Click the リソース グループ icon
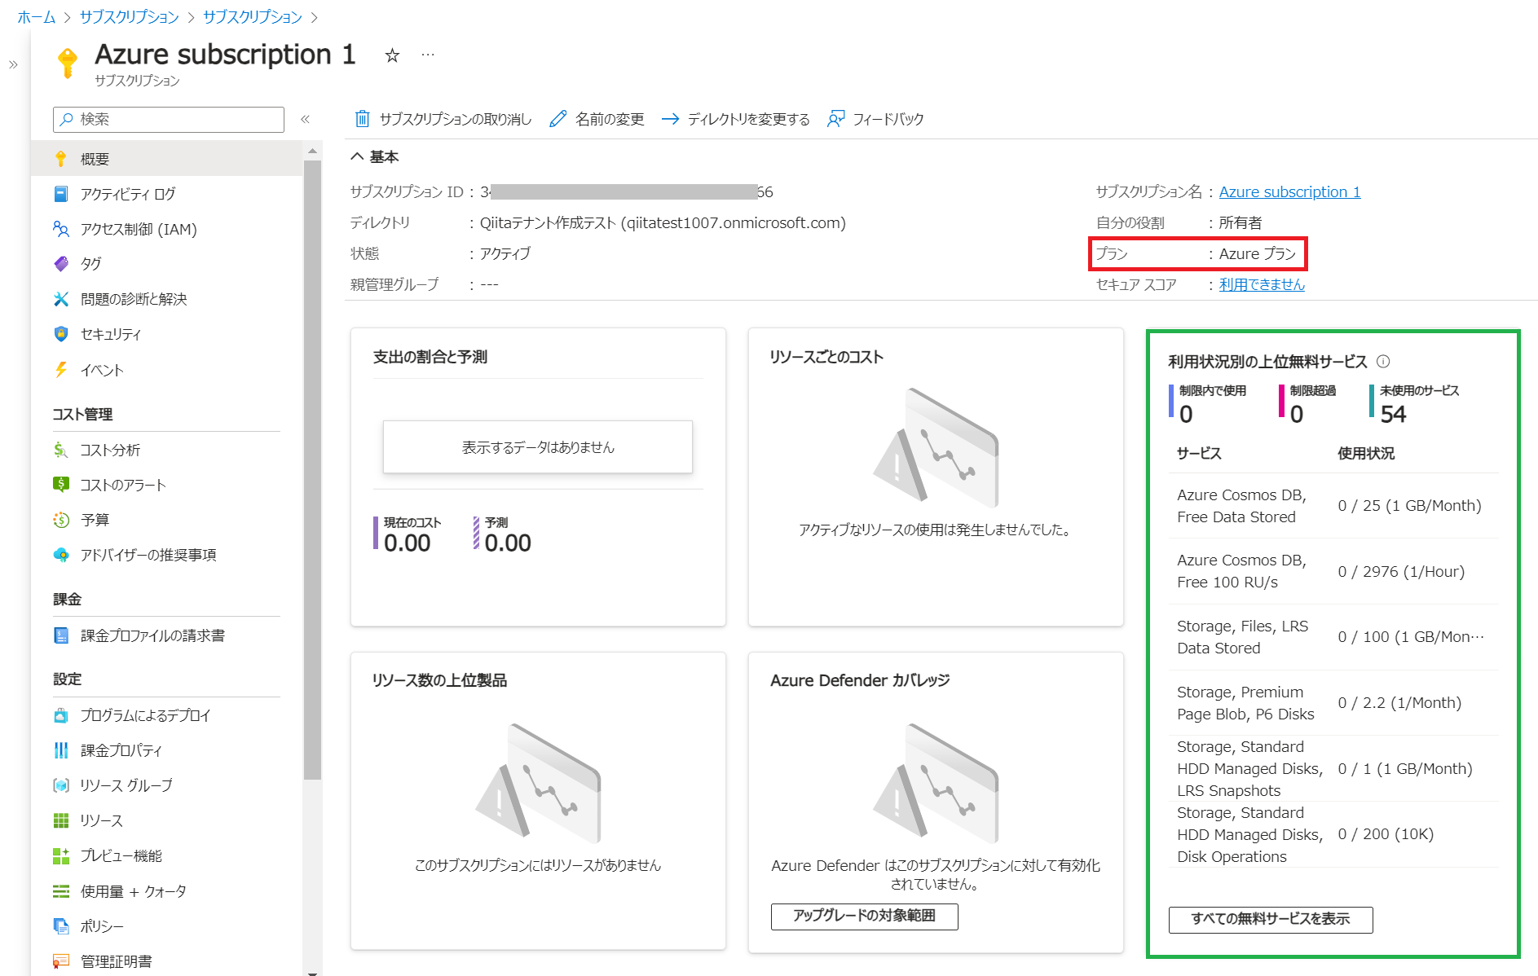 point(61,785)
